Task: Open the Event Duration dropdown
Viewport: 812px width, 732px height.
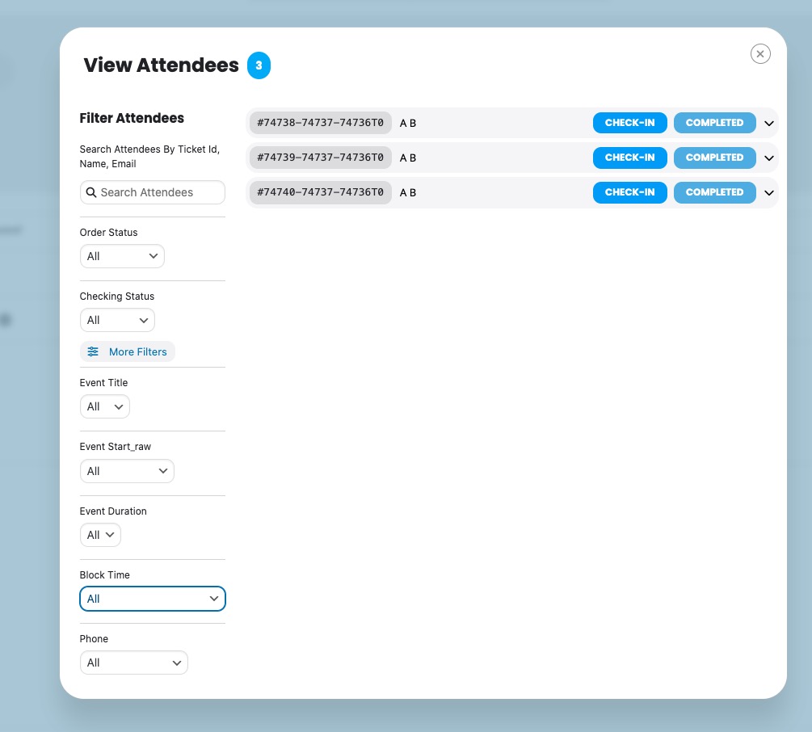Action: tap(100, 535)
